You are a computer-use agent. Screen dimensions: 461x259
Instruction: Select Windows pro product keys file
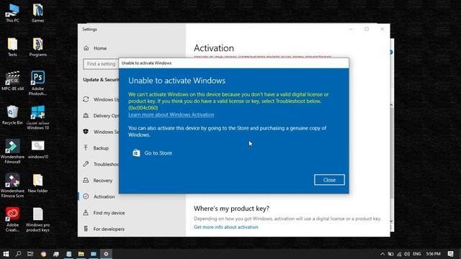click(x=37, y=219)
